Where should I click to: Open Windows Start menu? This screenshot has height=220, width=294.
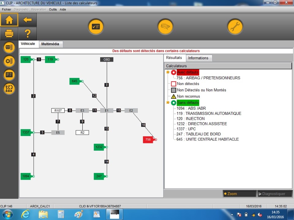click(x=7, y=214)
